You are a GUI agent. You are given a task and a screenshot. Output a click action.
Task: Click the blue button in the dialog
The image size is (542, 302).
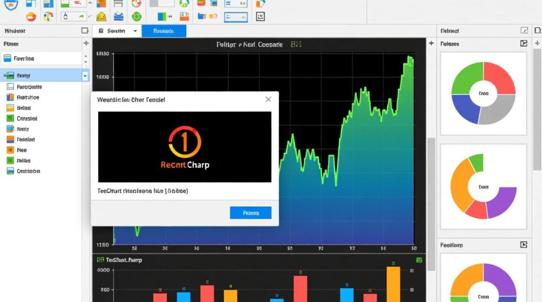coord(250,213)
